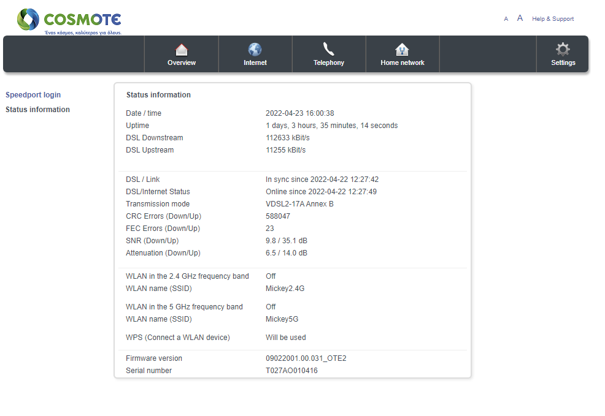Open the Home network icon

pos(402,50)
